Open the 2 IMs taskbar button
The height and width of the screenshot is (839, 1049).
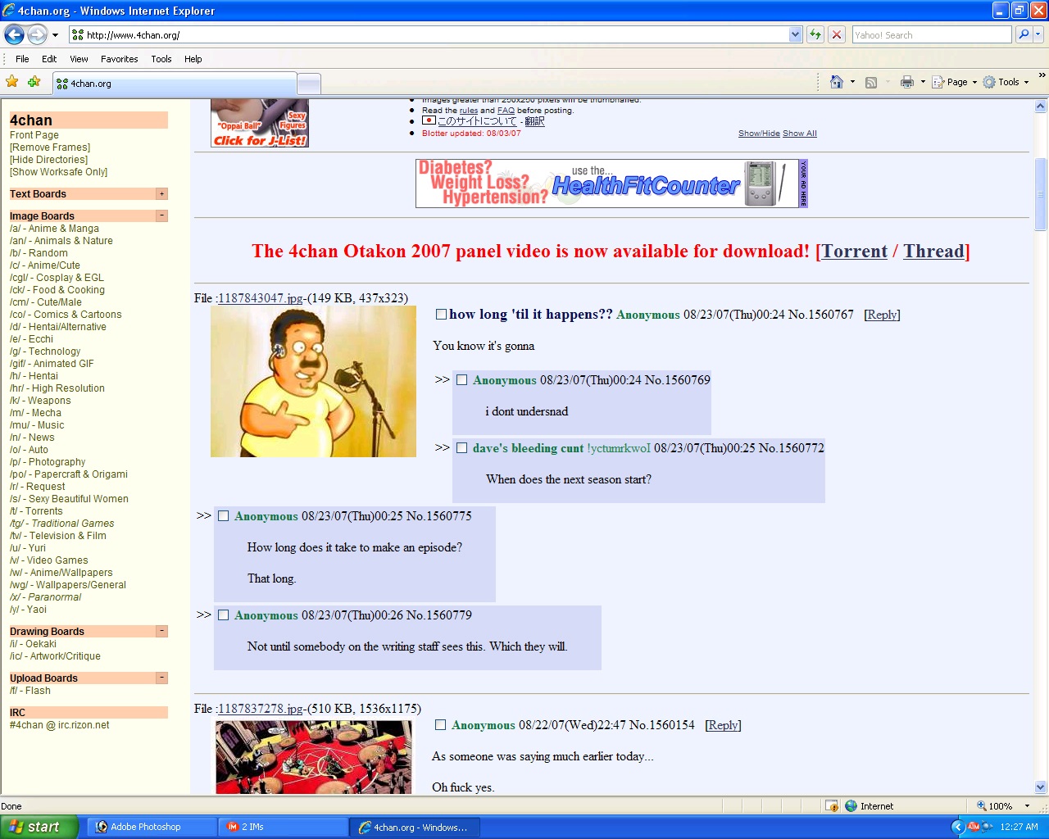pos(283,827)
